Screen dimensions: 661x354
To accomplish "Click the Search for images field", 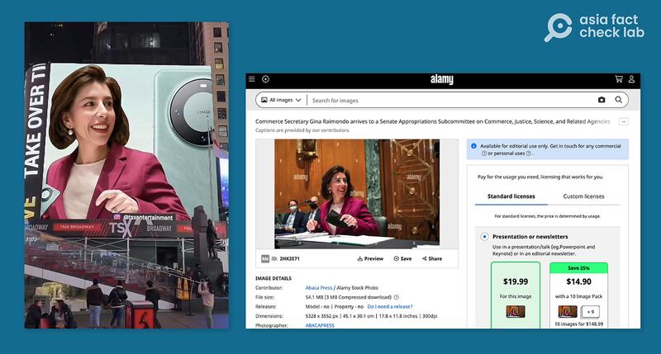I will [450, 100].
